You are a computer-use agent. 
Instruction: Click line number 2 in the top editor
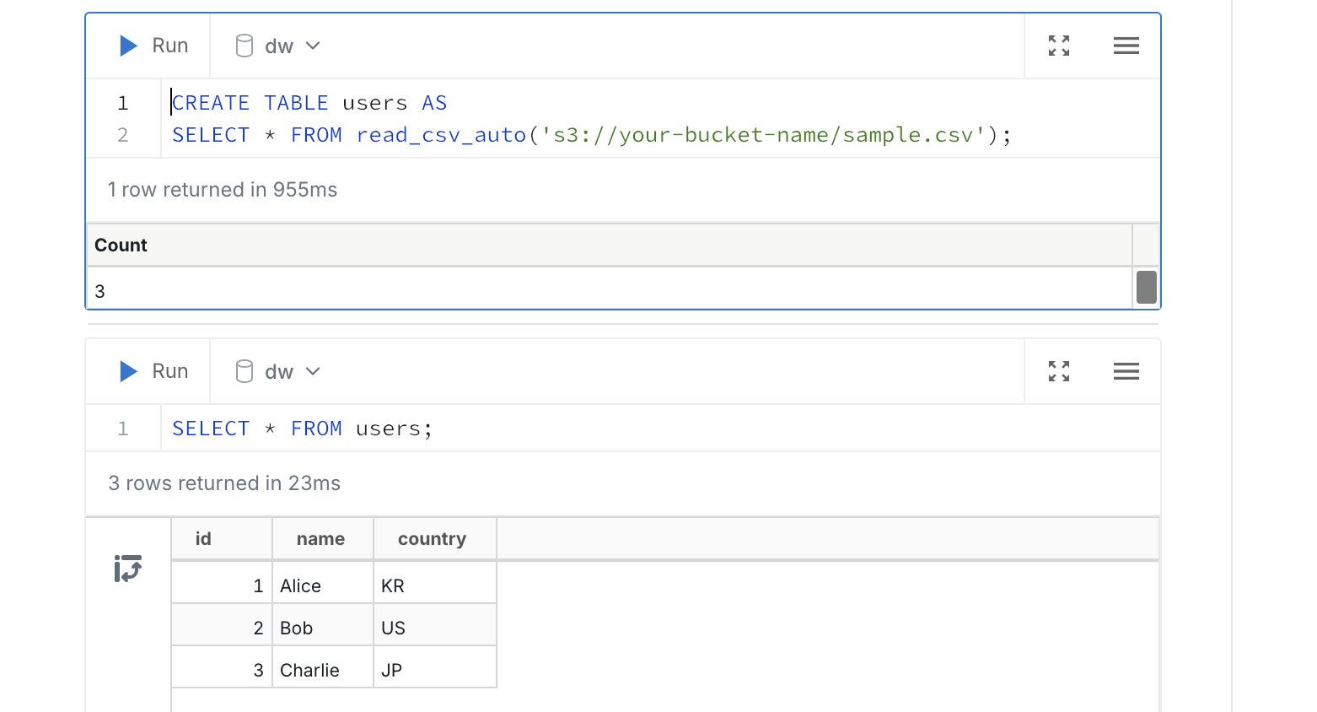123,134
